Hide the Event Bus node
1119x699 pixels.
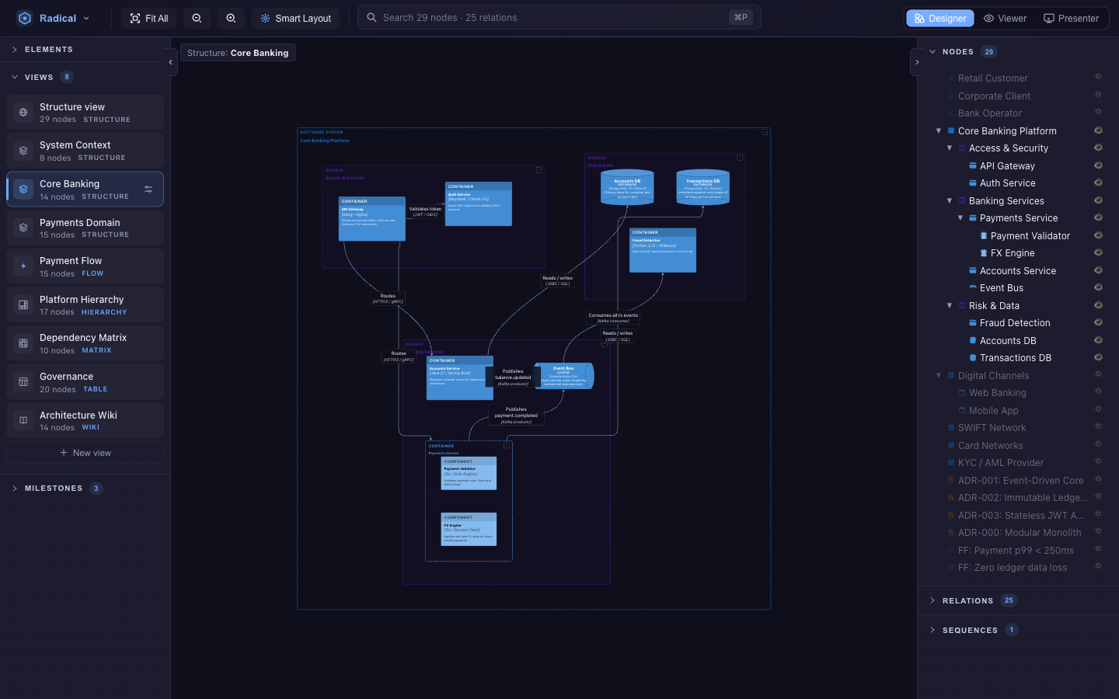(x=1098, y=287)
